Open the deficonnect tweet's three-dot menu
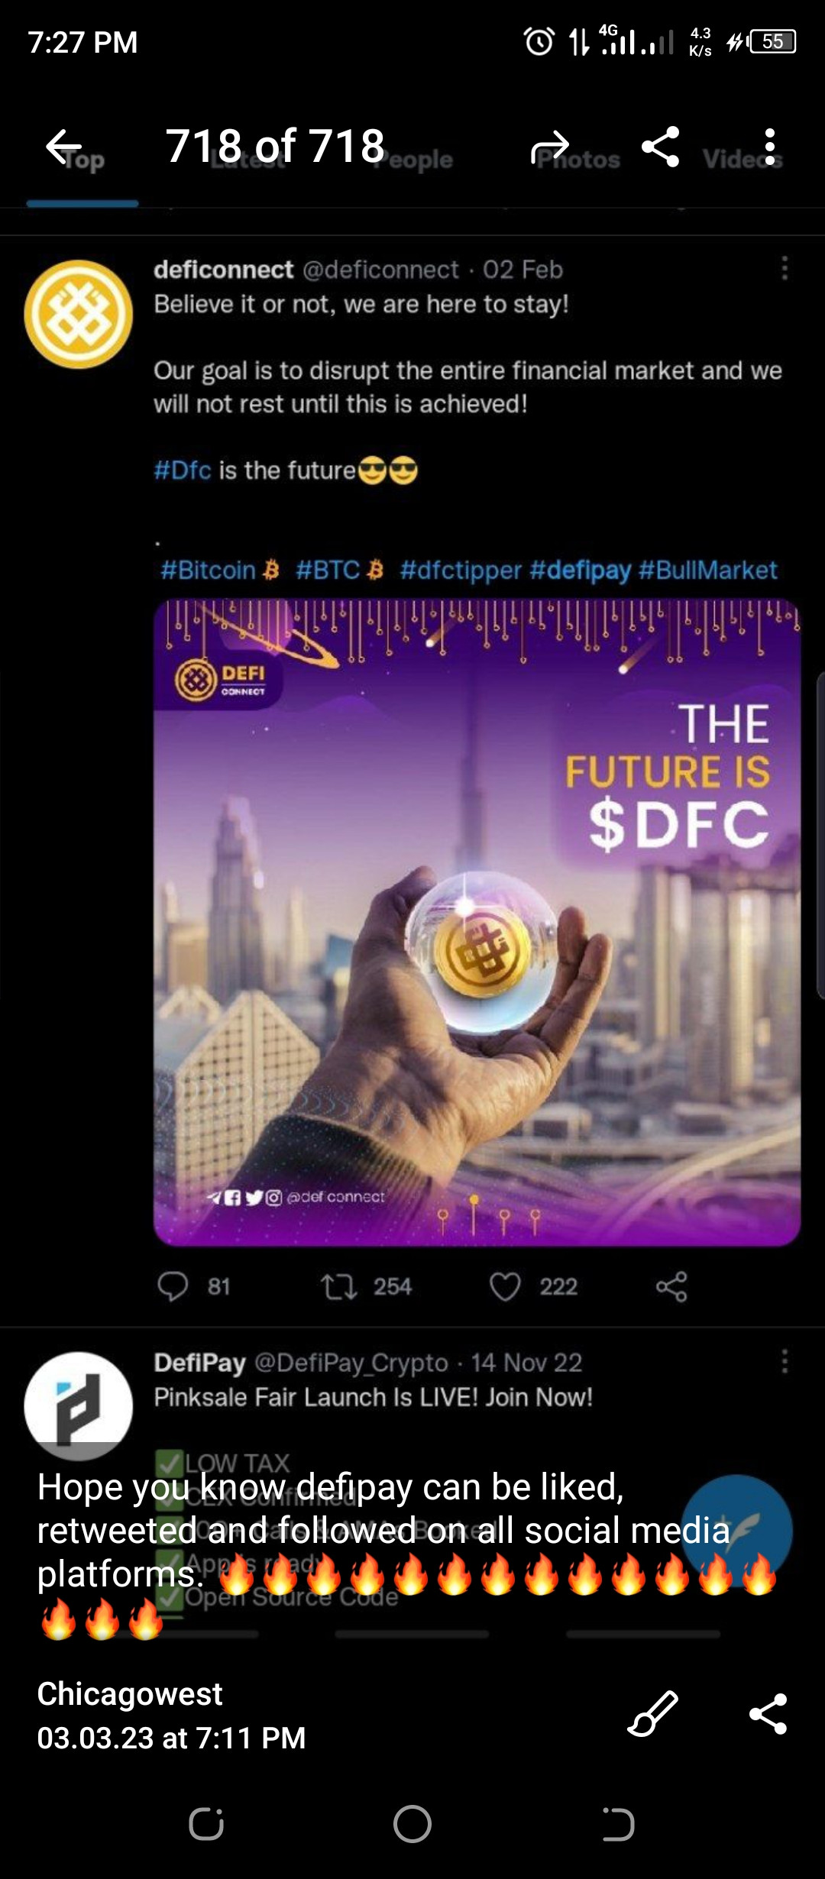Viewport: 825px width, 1879px height. pos(785,268)
